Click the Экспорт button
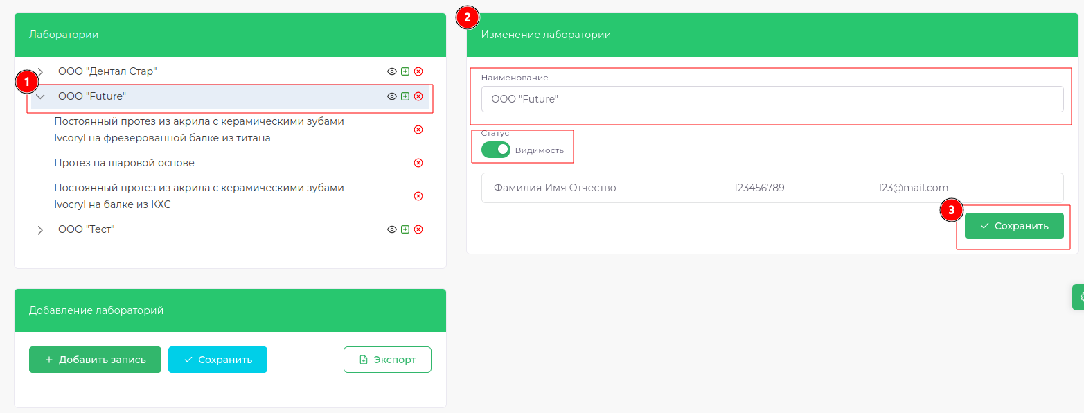The width and height of the screenshot is (1084, 413). point(387,360)
